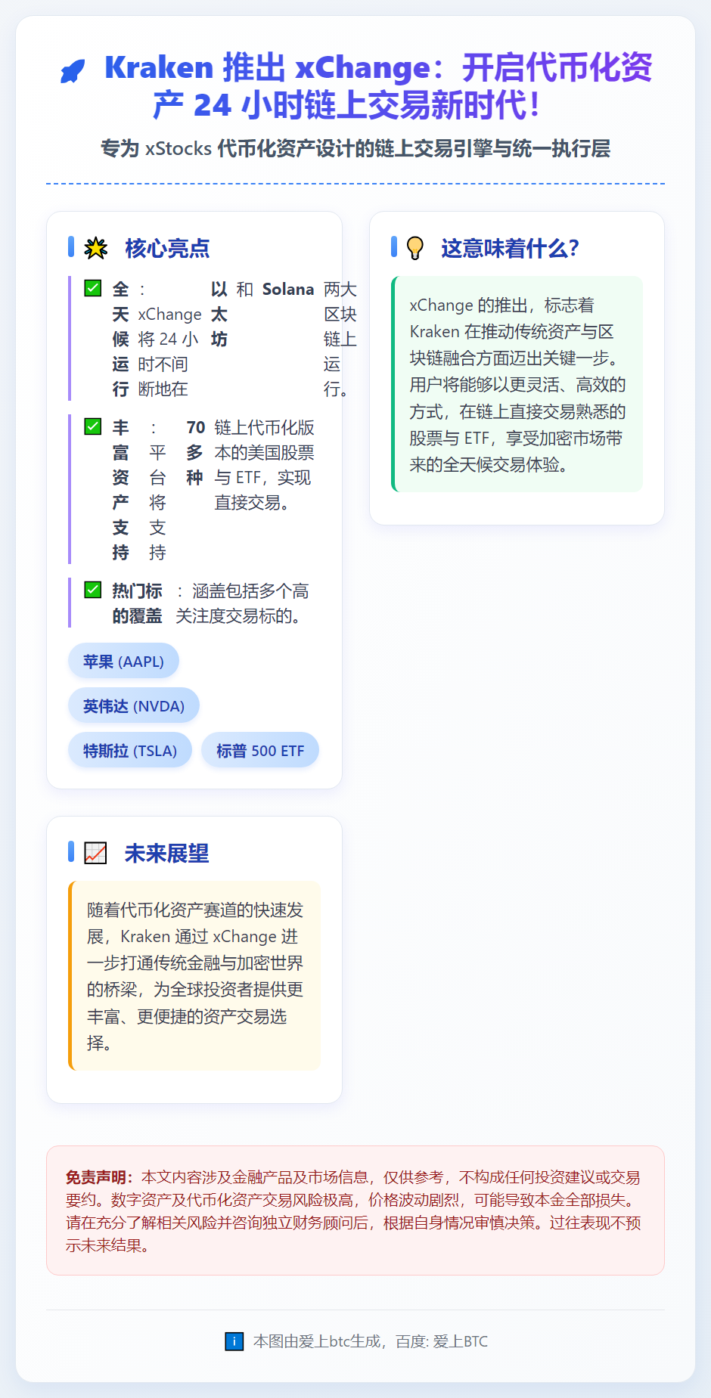Click the 这意味着什么? heading
This screenshot has width=711, height=1398.
tap(510, 248)
